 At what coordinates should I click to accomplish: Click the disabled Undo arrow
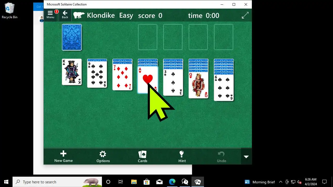click(221, 157)
